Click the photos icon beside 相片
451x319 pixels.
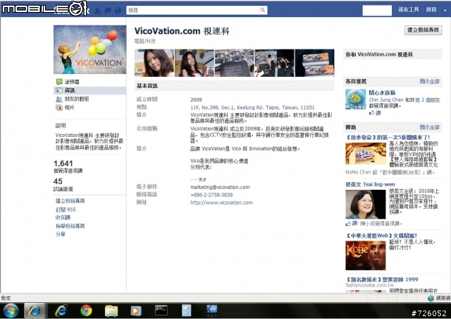tap(59, 108)
